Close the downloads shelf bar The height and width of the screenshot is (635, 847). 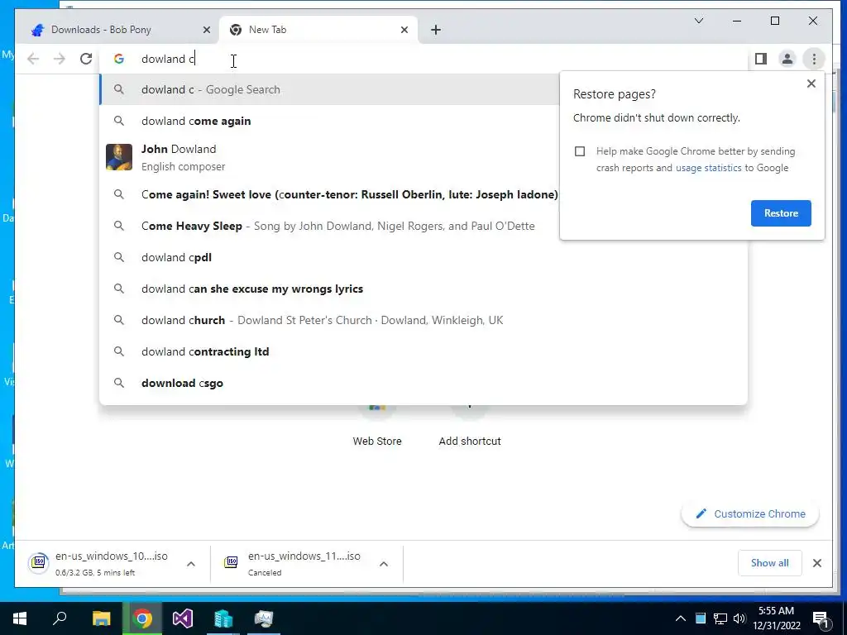(816, 563)
